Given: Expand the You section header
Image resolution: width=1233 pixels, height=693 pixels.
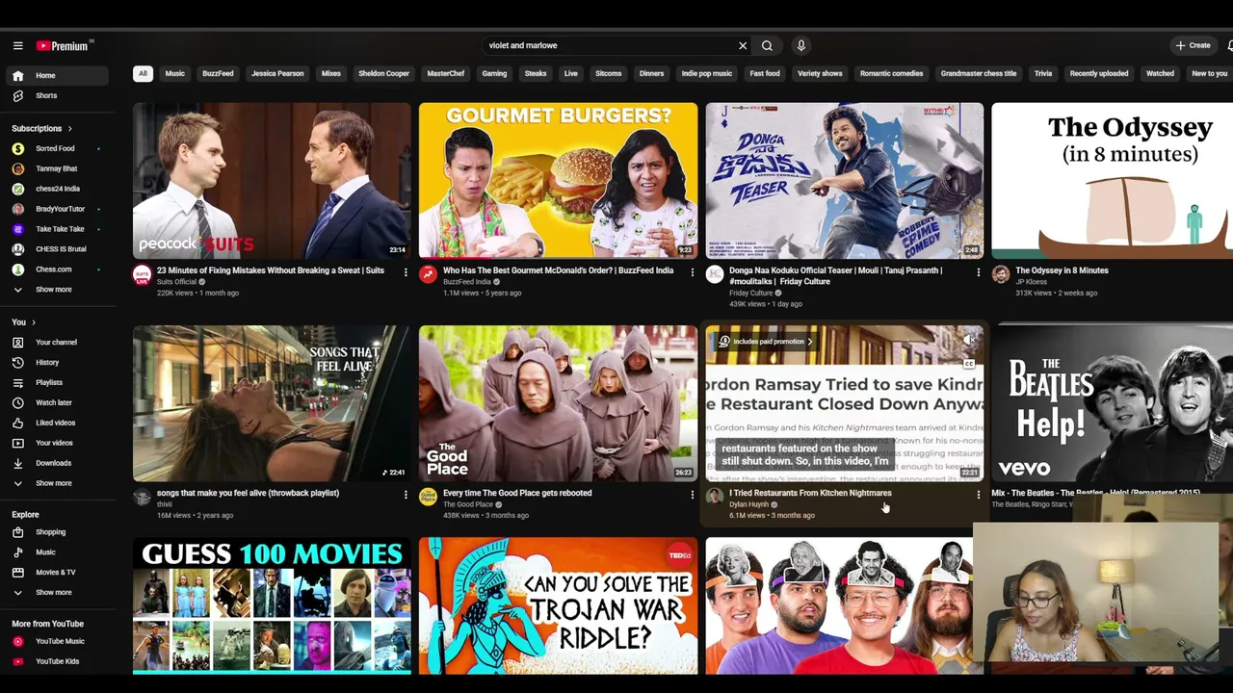Looking at the screenshot, I should pos(23,322).
